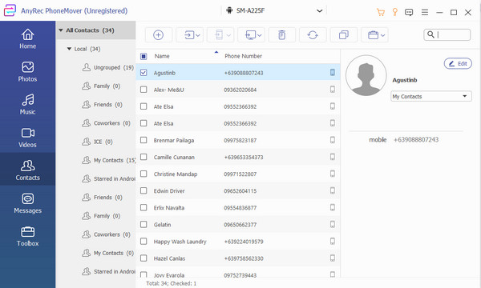481x288 pixels.
Task: Click the Edit contact button
Action: pos(458,64)
